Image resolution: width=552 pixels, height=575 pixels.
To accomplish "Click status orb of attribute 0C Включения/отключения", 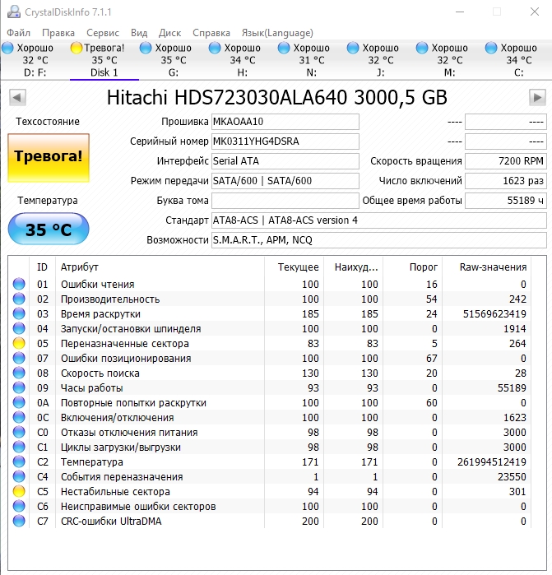I will pyautogui.click(x=19, y=418).
